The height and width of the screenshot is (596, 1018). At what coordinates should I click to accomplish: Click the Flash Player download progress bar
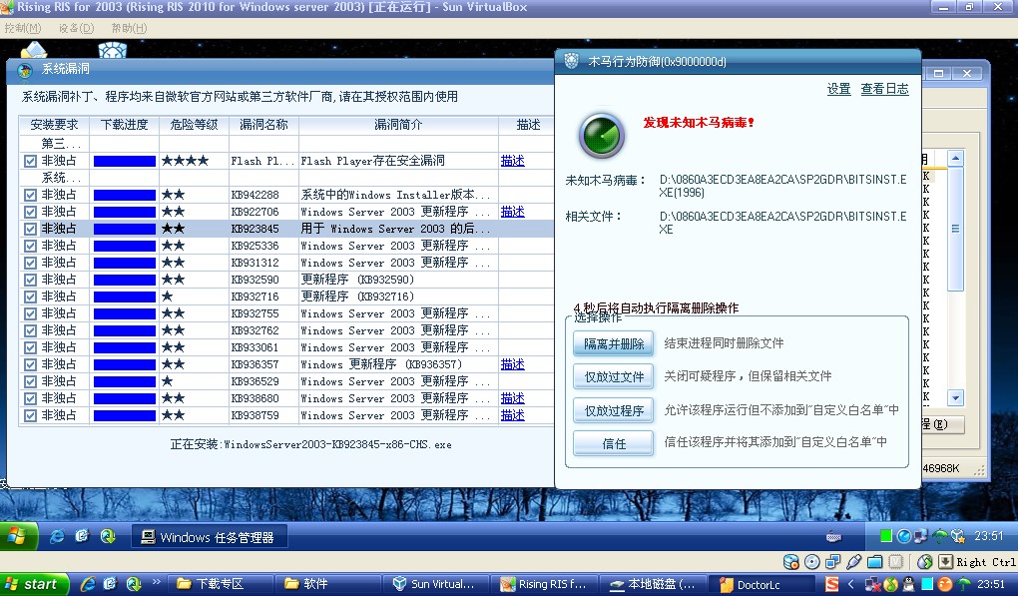tap(125, 161)
